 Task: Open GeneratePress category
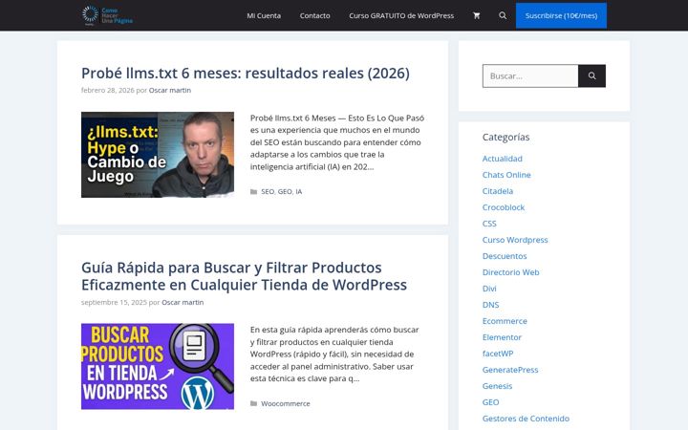(510, 370)
